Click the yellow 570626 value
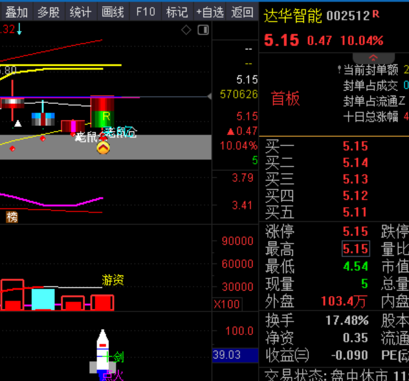 238,94
